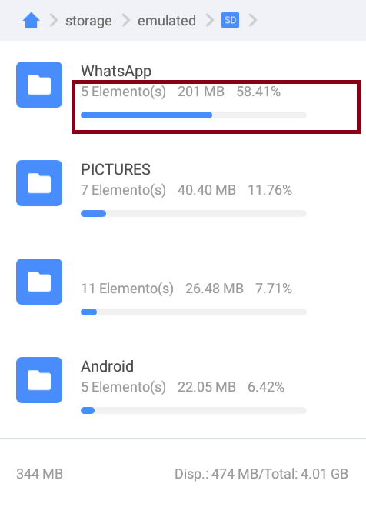Select the WhatsApp folder name
366x507 pixels.
click(116, 71)
